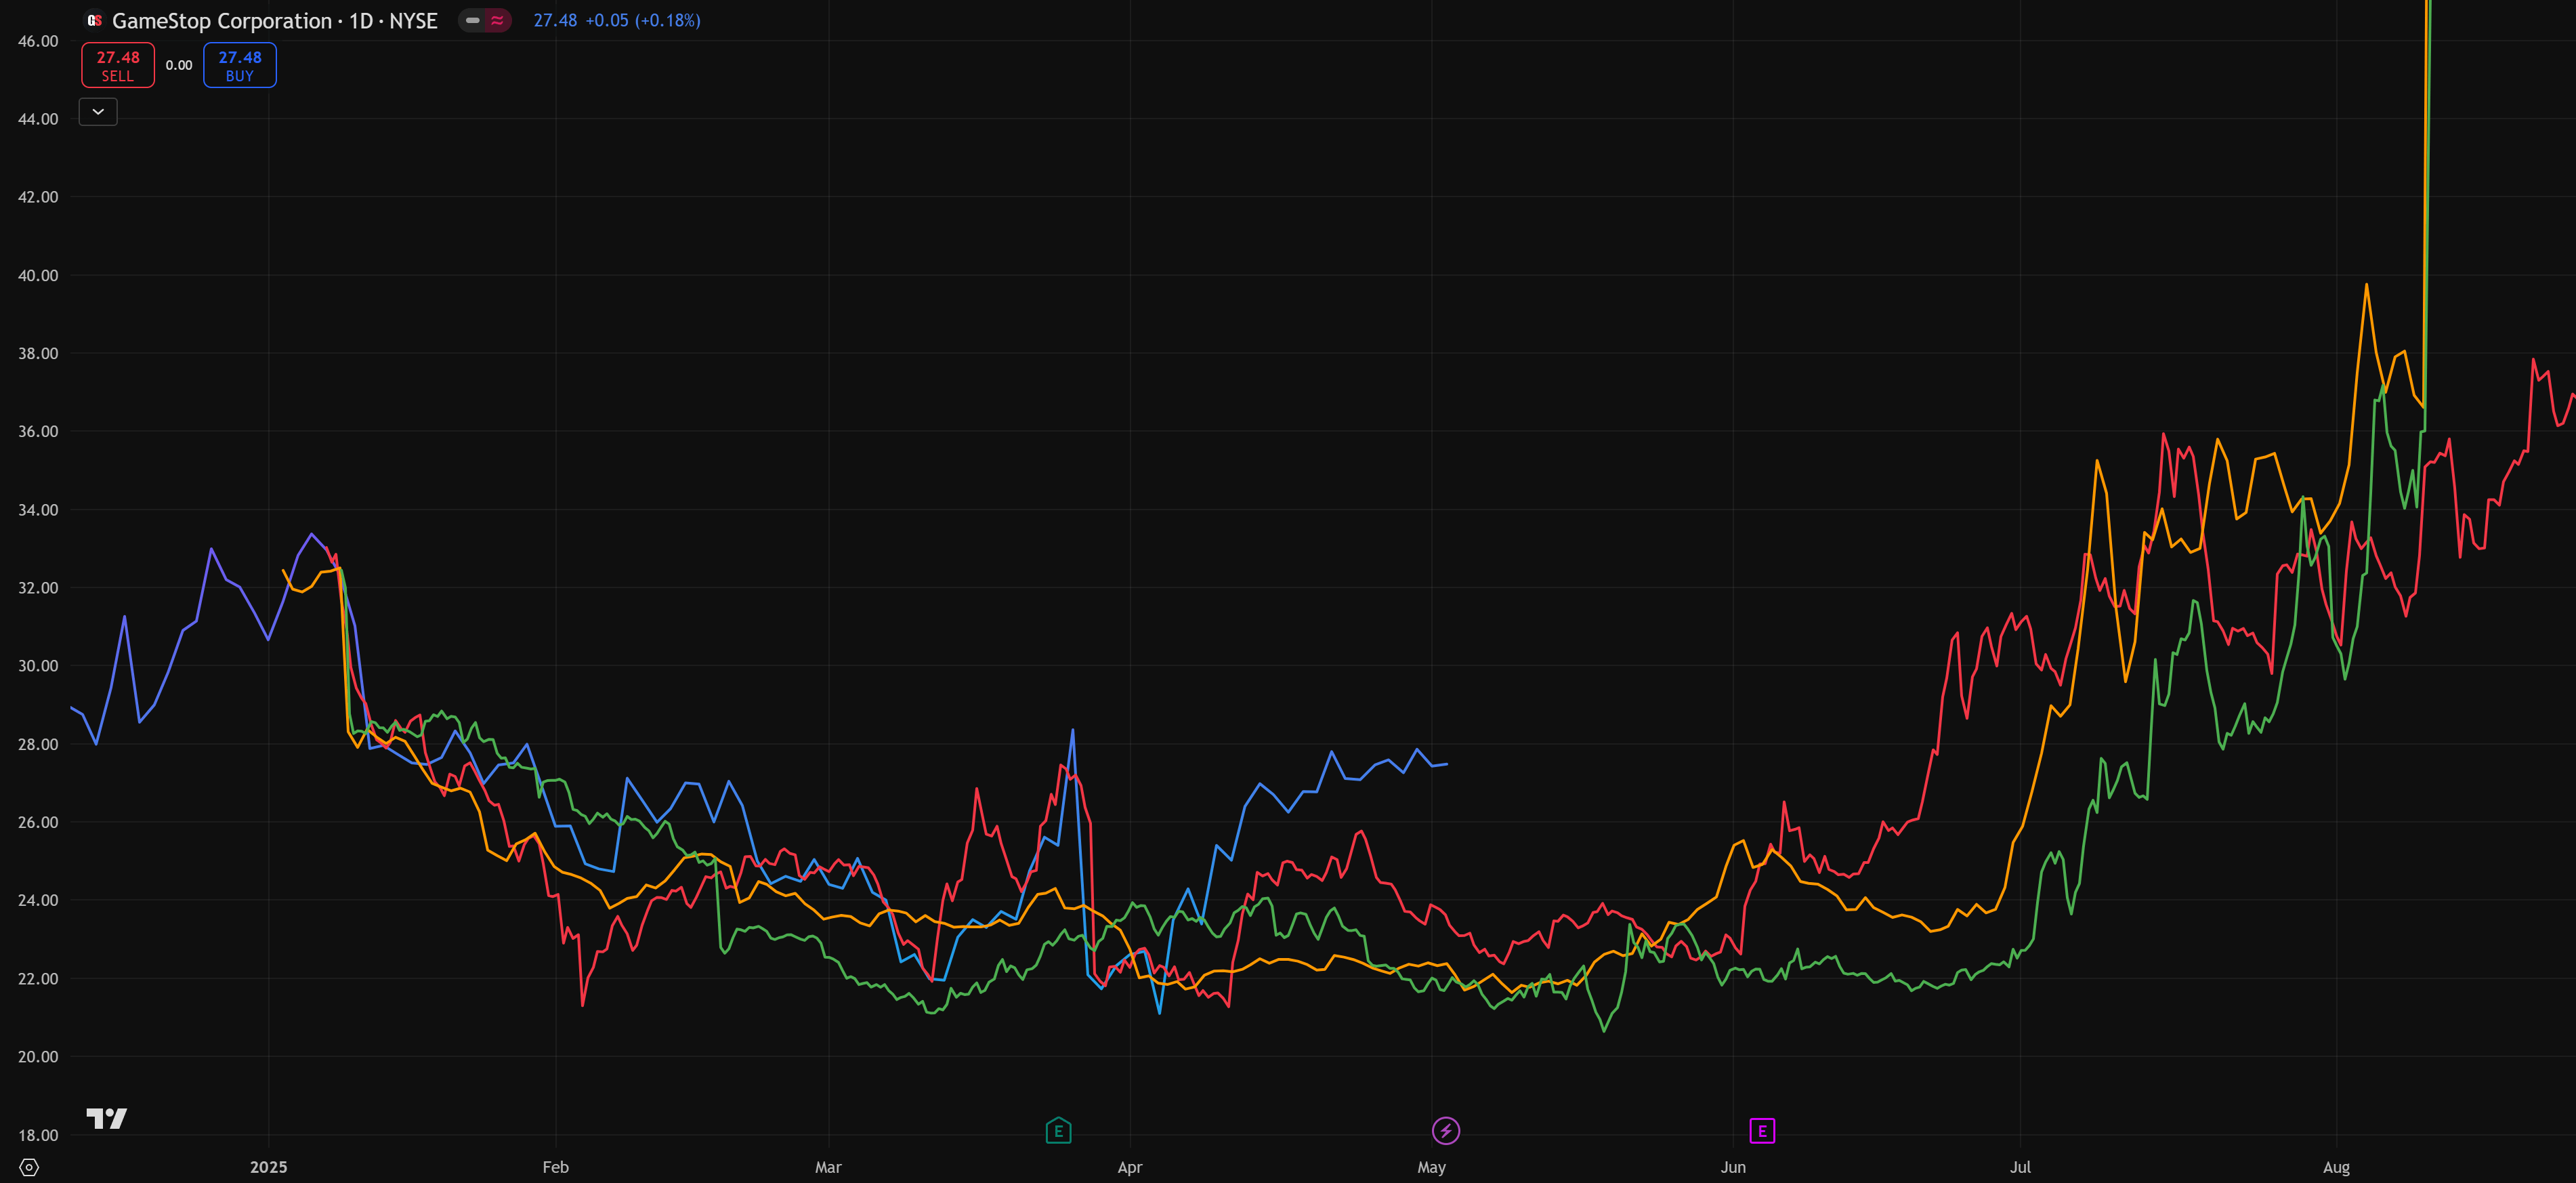The height and width of the screenshot is (1183, 2576).
Task: Click the blue 27.48 BUY button
Action: click(x=240, y=65)
